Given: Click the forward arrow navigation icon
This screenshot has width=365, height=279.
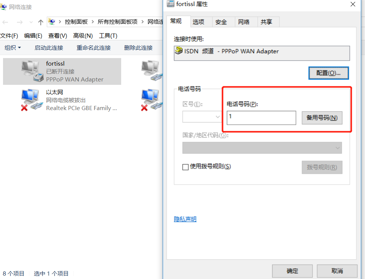Looking at the screenshot, I should [20, 22].
